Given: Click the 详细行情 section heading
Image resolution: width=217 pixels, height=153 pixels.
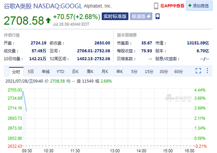Looking at the screenshot, I should [x=11, y=35].
